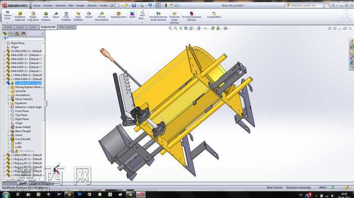The width and height of the screenshot is (354, 198).
Task: Expand the Base-Flange1 feature node
Action: click(9, 131)
